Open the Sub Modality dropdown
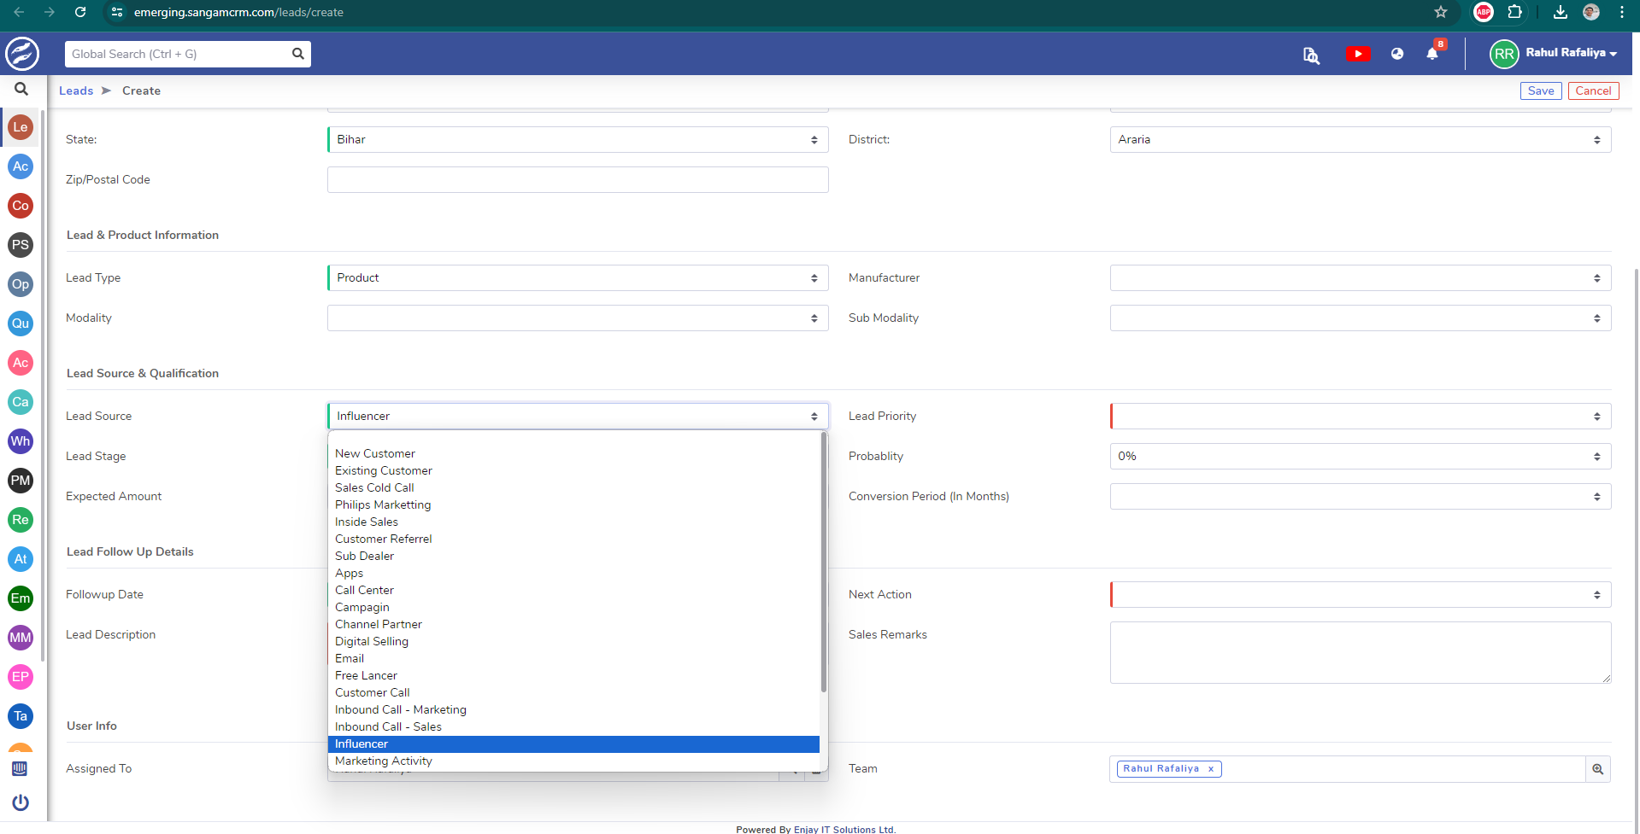The height and width of the screenshot is (834, 1640). click(x=1361, y=318)
